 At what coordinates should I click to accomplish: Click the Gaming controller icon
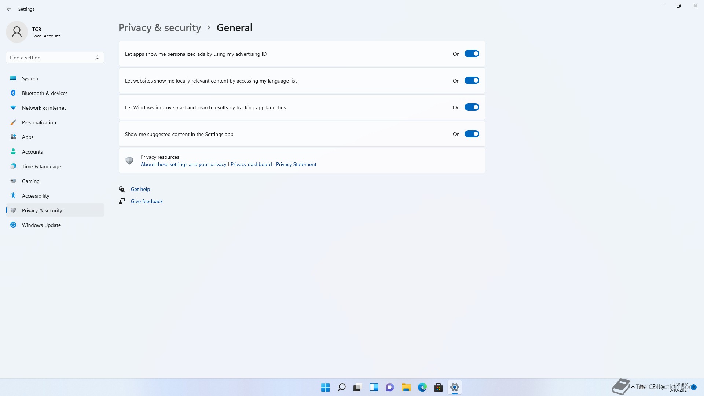13,181
